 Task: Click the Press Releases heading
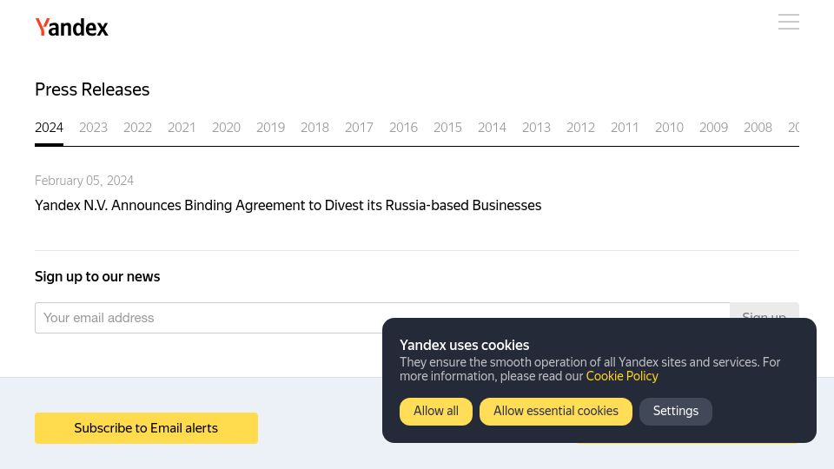tap(92, 89)
